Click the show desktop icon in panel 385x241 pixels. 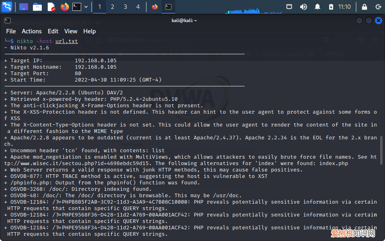[x=24, y=7]
